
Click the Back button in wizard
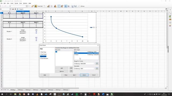pos(66,75)
